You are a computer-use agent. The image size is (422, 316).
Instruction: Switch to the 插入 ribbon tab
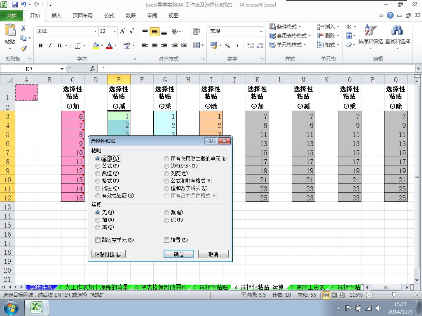(56, 16)
